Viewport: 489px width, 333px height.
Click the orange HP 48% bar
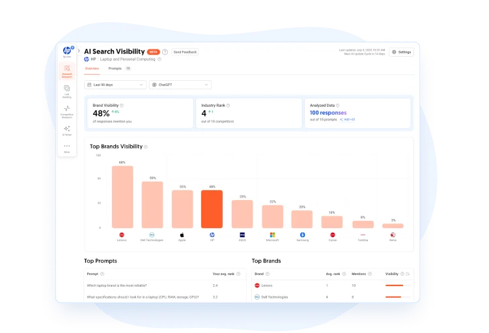(x=212, y=209)
